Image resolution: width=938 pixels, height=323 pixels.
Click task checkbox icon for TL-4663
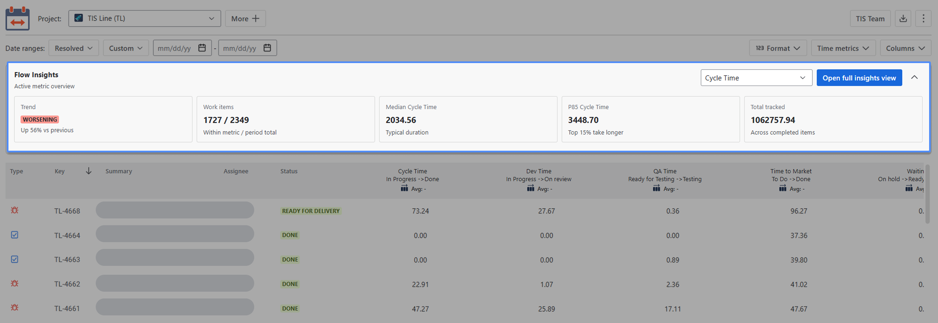click(x=15, y=260)
